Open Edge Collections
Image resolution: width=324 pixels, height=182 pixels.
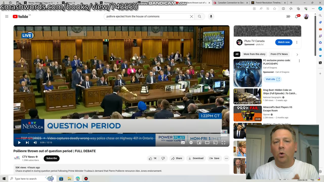pos(298,9)
